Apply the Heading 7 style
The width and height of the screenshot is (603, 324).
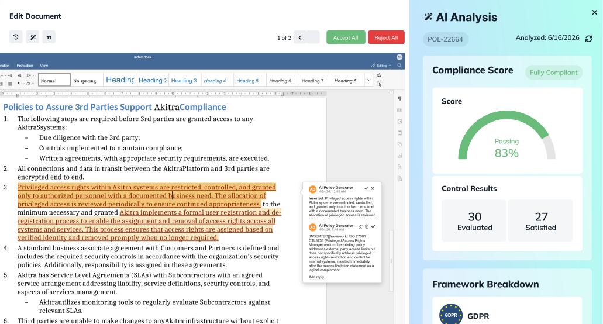coord(315,80)
